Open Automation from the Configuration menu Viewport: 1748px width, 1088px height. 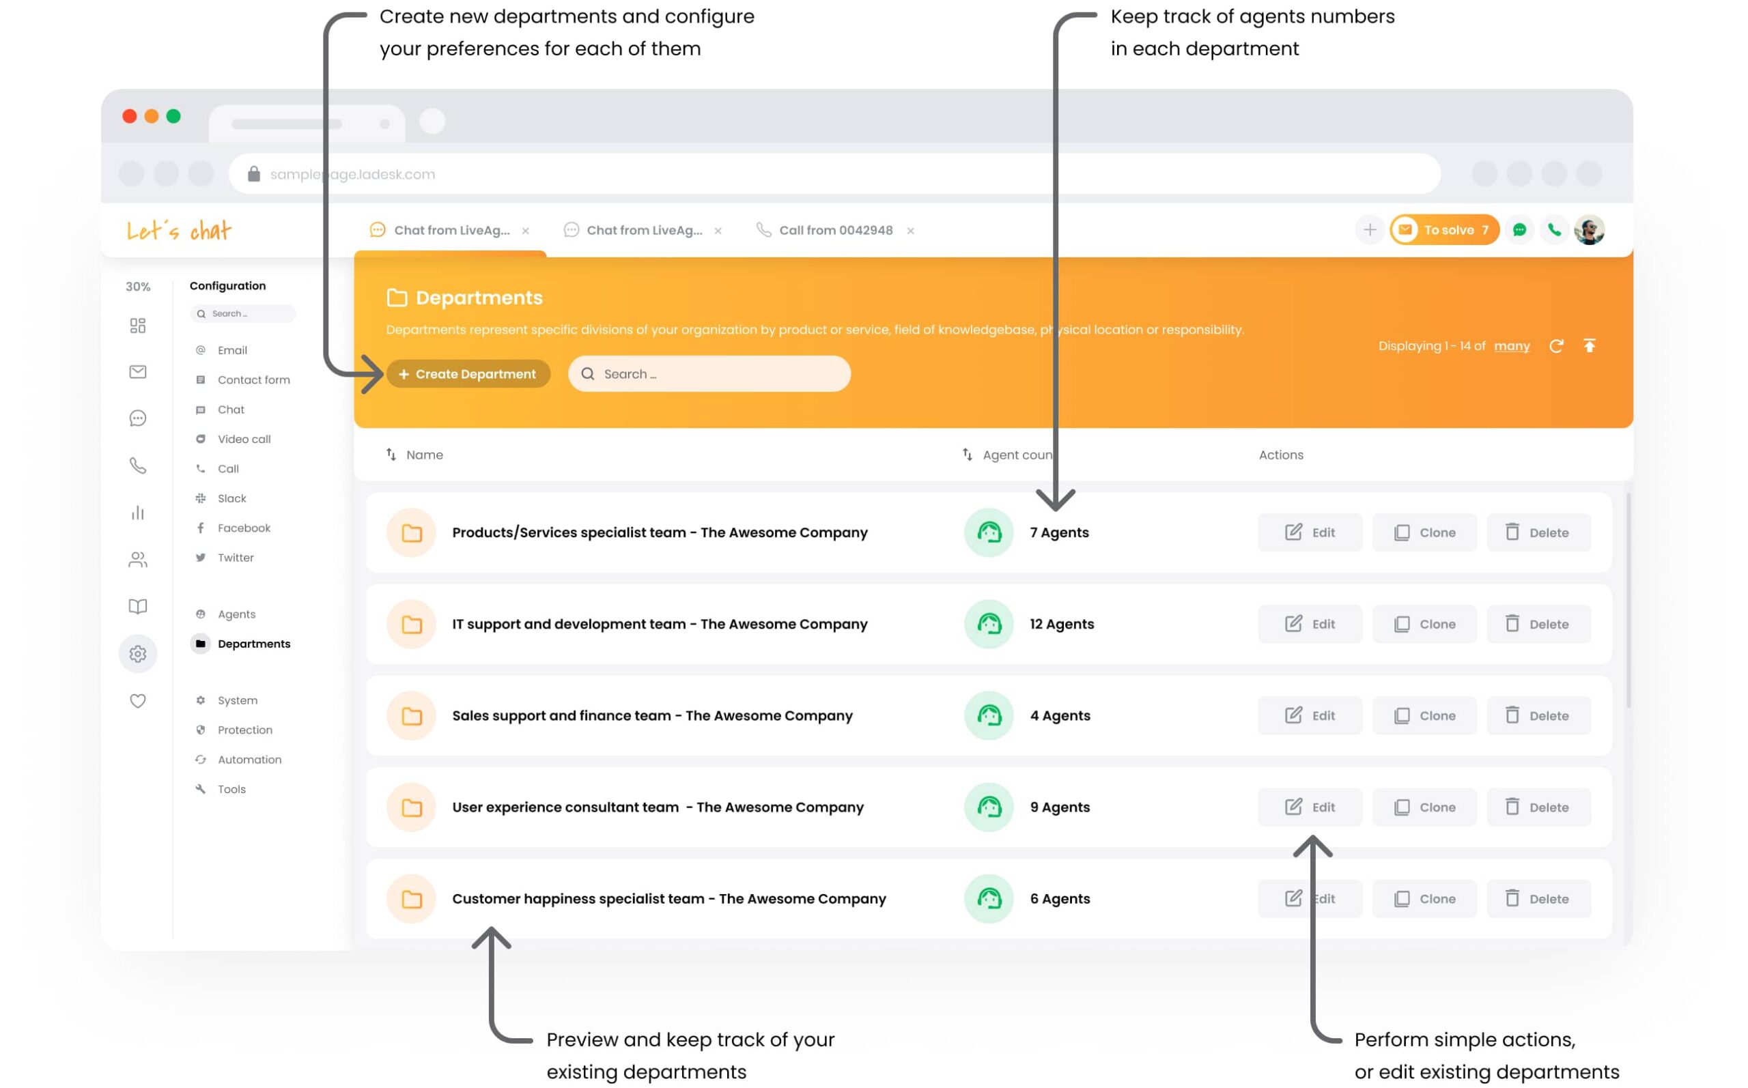[249, 759]
